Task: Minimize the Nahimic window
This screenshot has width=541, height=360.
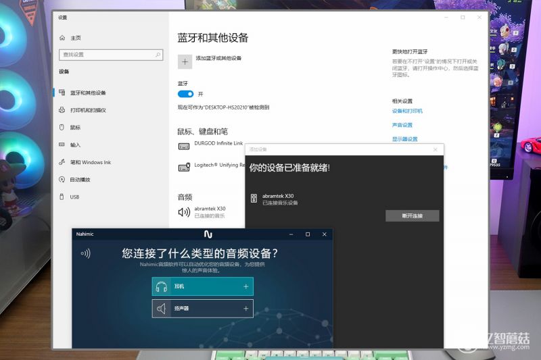Action: point(291,234)
